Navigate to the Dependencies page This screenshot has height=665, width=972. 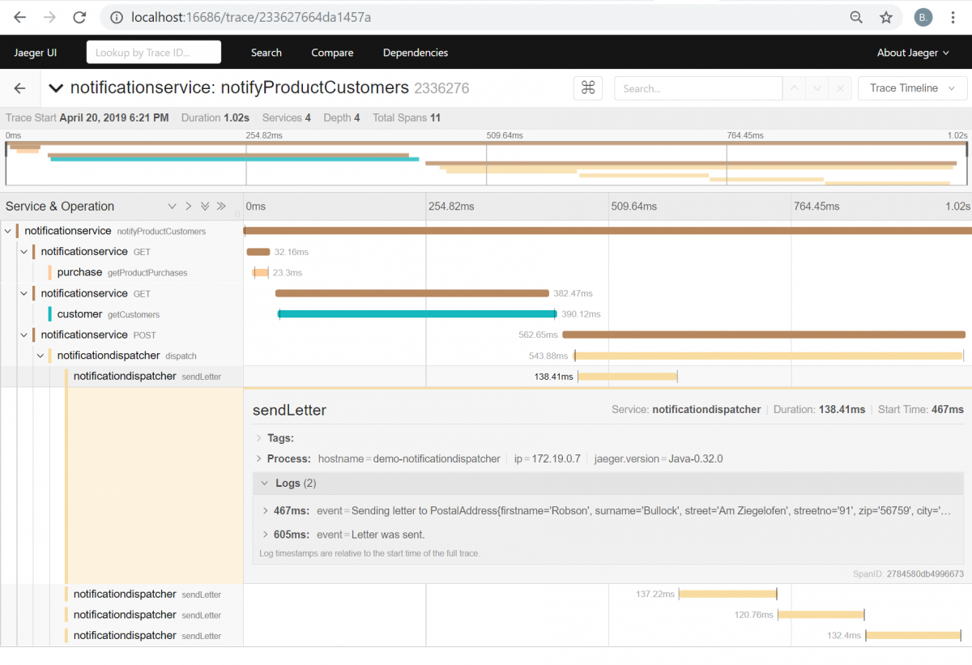(x=415, y=53)
